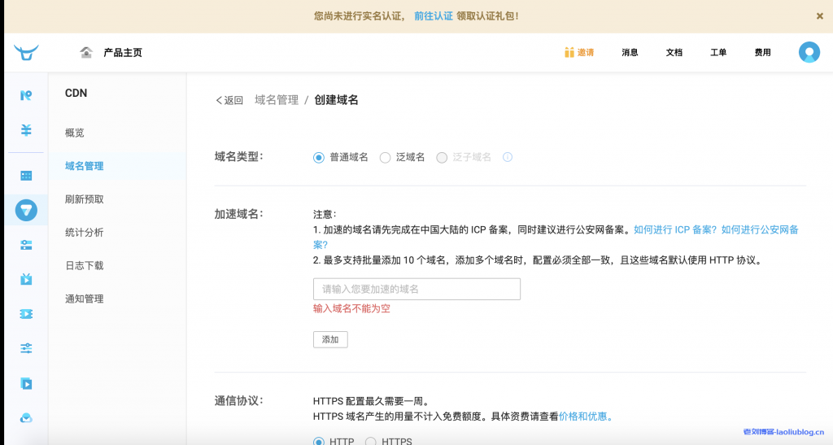Open the cloud icon at sidebar bottom
This screenshot has height=445, width=833.
pos(26,418)
